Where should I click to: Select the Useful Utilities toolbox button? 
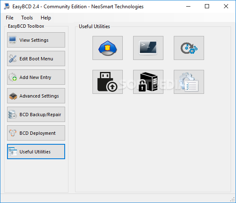coord(36,152)
